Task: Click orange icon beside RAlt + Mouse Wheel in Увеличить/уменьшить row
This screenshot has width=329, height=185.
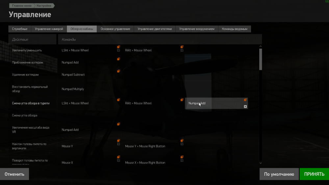Action: [x=182, y=47]
